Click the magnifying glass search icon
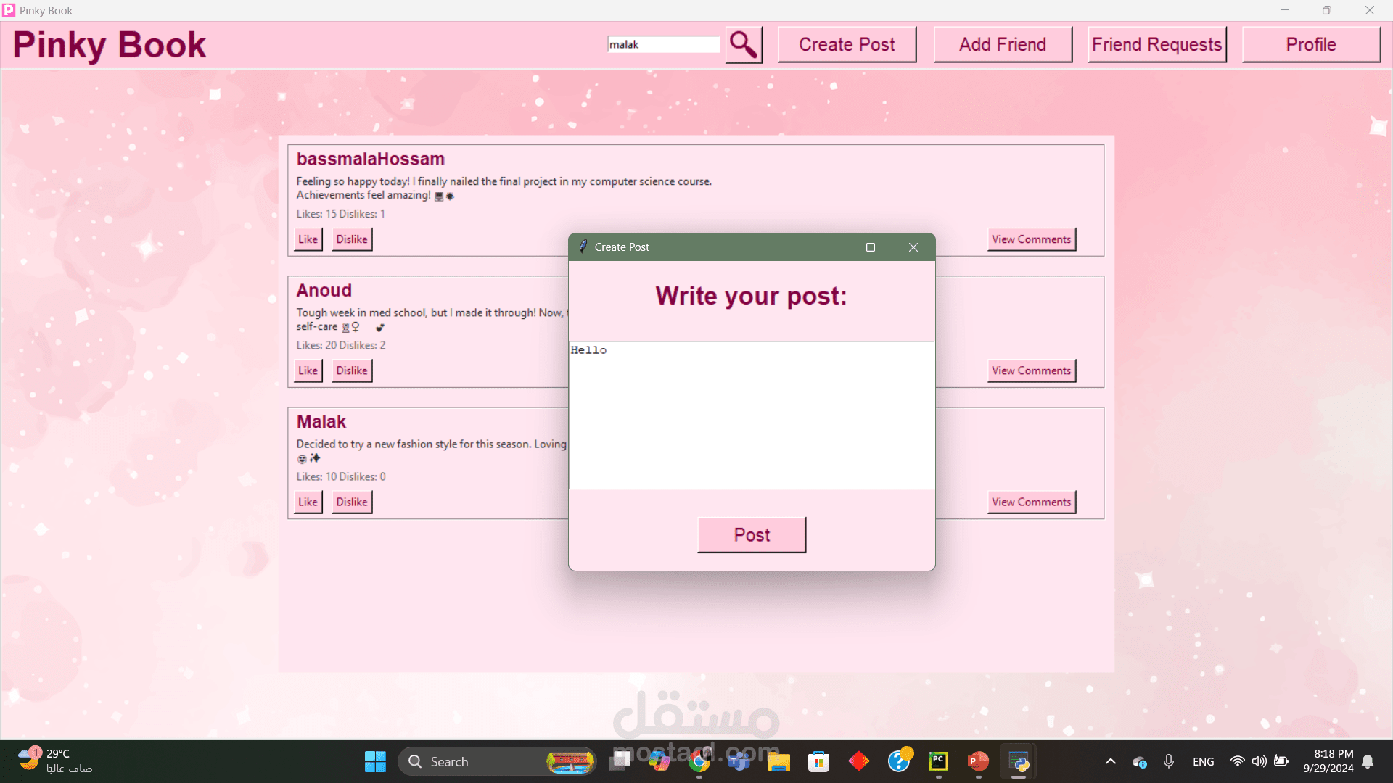 744,45
